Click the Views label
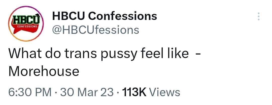 [x=165, y=92]
